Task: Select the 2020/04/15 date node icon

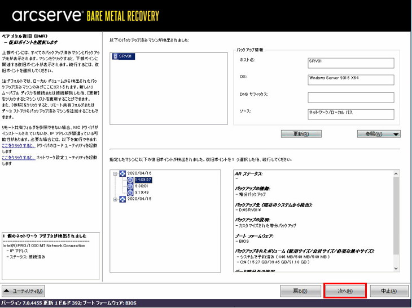Action: 122,199
